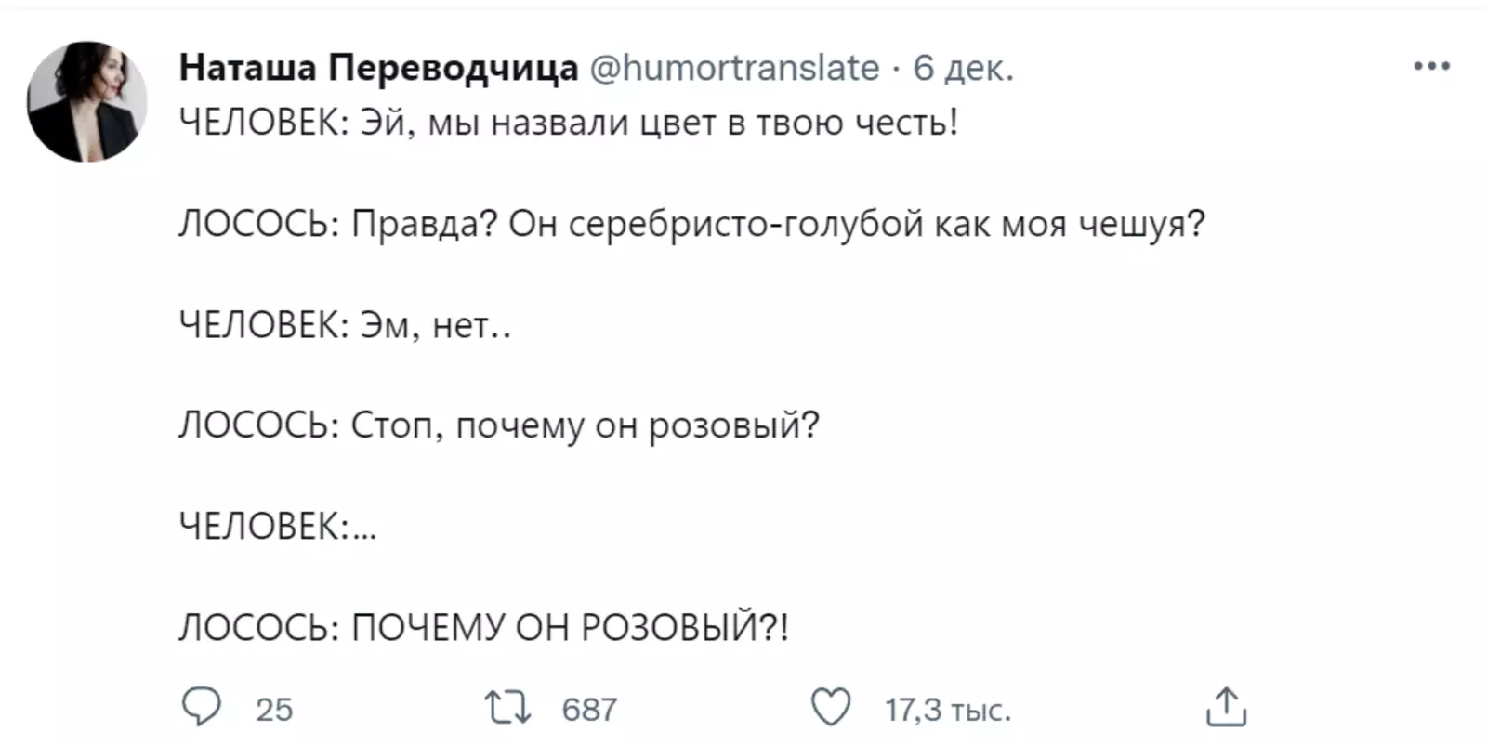1487x745 pixels.
Task: Click the line ЛОСОСЬ: Стоп, почему он розовый?
Action: 499,425
